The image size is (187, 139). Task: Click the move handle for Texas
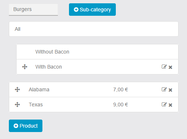pos(17,105)
